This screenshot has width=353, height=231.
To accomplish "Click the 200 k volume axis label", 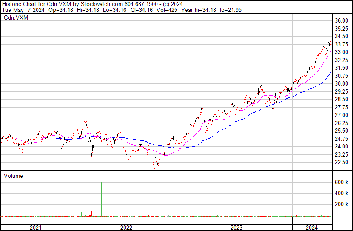I will click(x=342, y=204).
